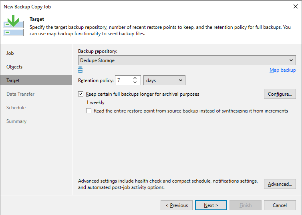Click the repository storage database icon
This screenshot has width=302, height=215.
click(x=81, y=70)
